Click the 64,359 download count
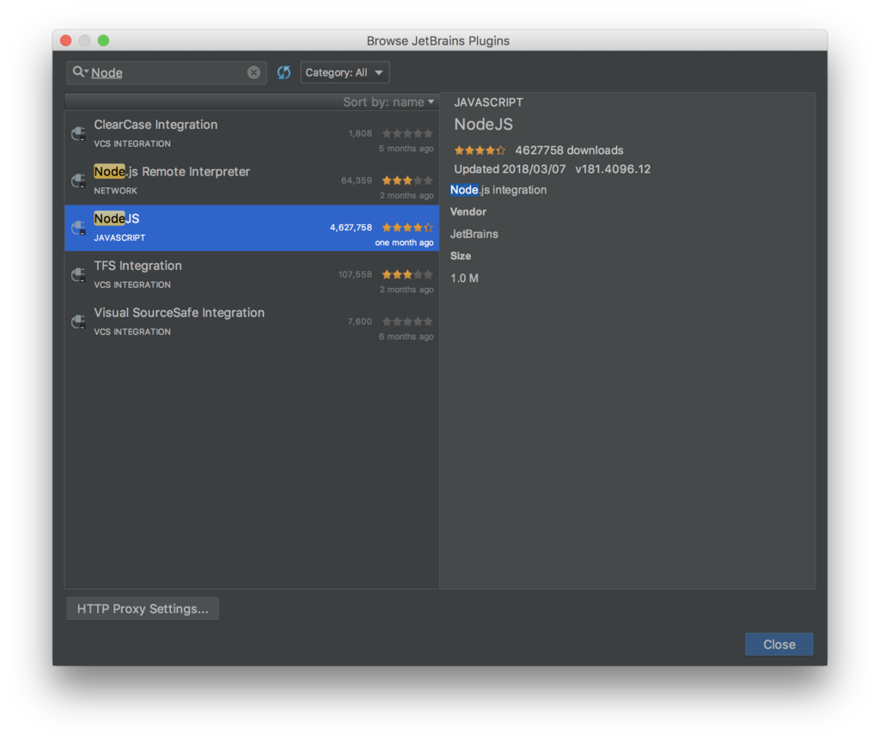880x741 pixels. (357, 181)
